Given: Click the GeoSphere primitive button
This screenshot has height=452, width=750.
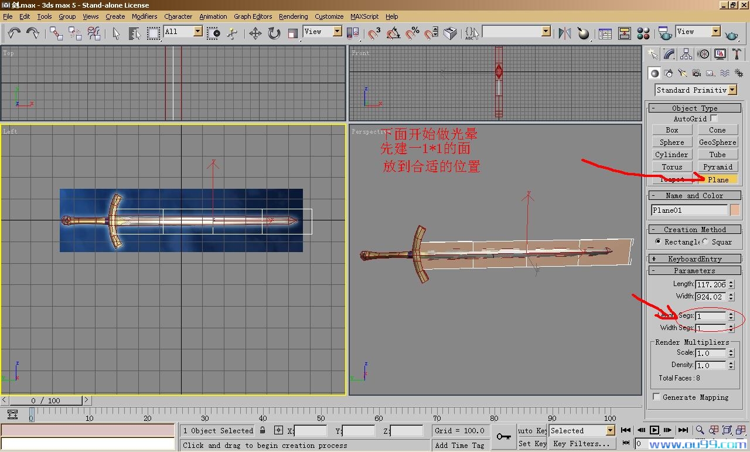Looking at the screenshot, I should 718,142.
